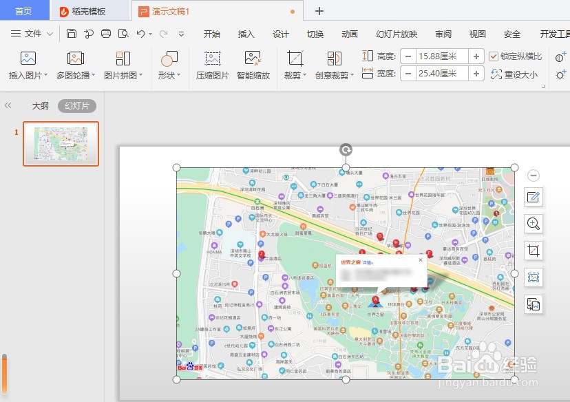Viewport: 570px width, 402px height.
Task: Select slide 1 thumbnail
Action: pos(61,144)
